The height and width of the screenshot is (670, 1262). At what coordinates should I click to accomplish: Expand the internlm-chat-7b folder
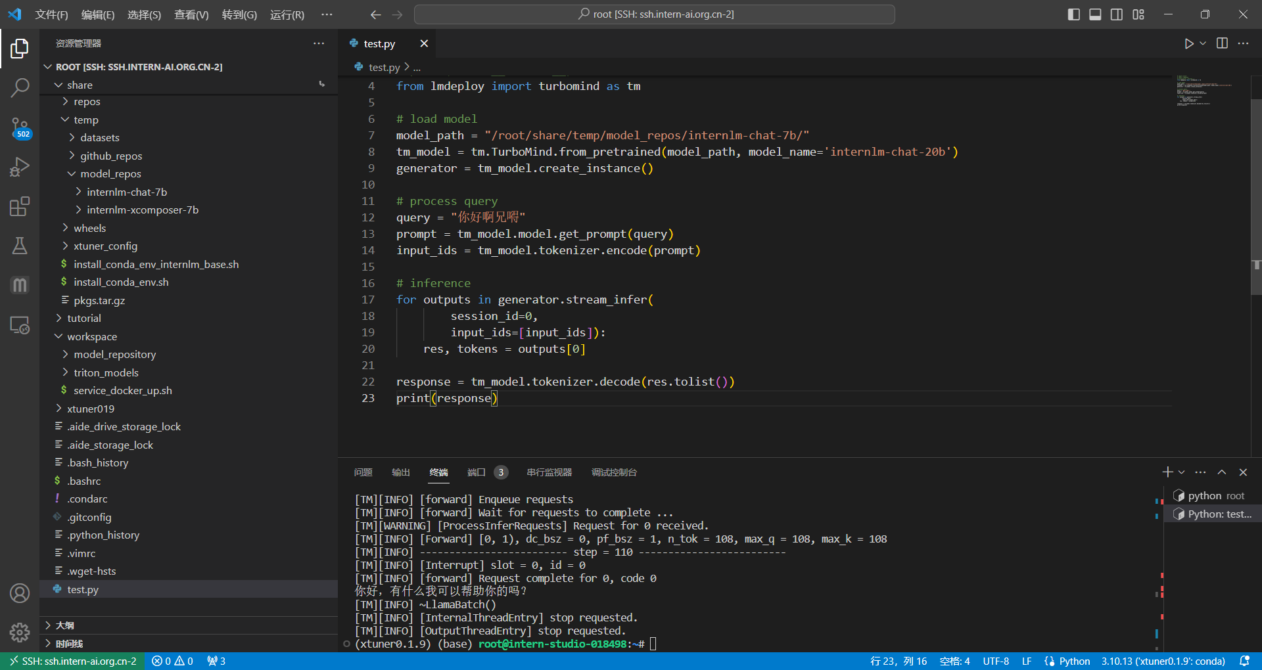[127, 192]
